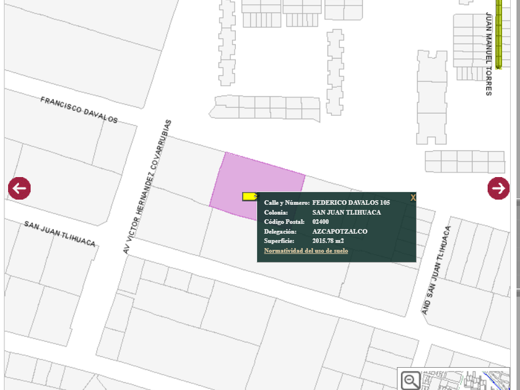
Task: Click SAN JUAN TLIHUACA colonia value
Action: point(346,212)
